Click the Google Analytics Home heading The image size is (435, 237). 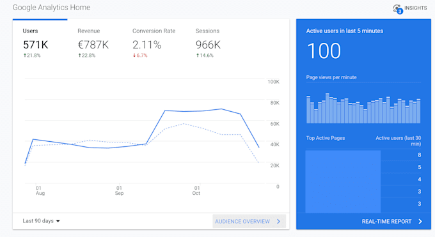tap(51, 8)
